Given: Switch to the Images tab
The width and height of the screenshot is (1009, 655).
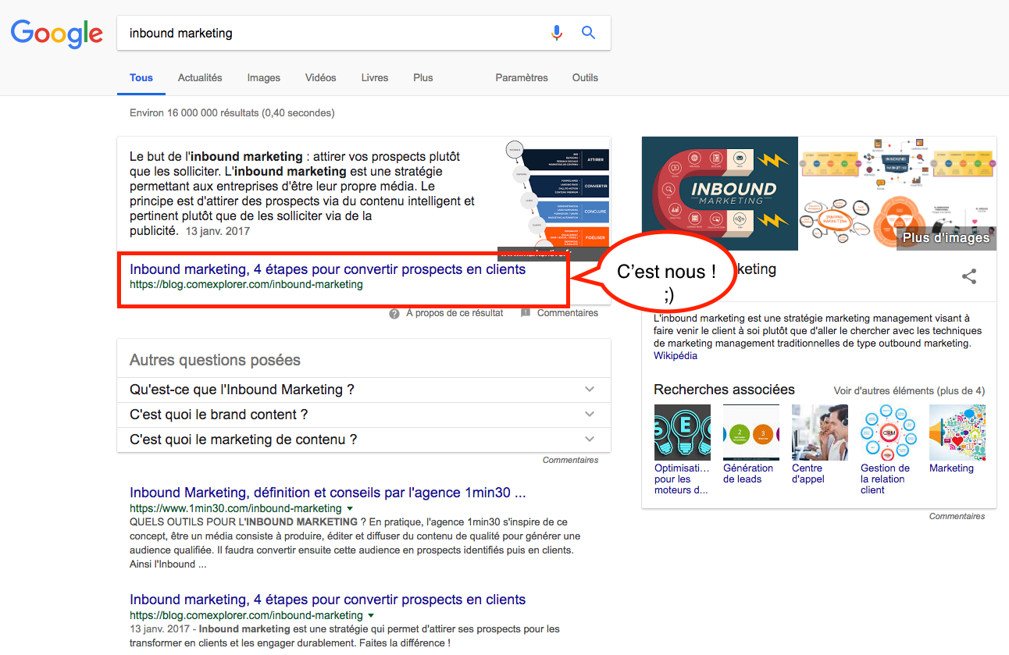Looking at the screenshot, I should click(264, 78).
